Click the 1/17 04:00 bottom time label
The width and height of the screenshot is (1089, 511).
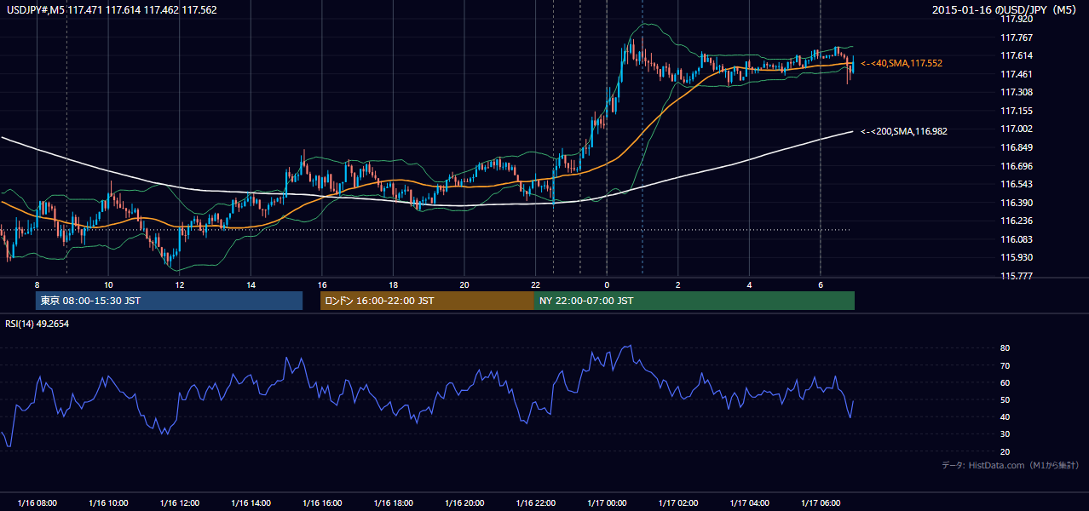tap(749, 503)
